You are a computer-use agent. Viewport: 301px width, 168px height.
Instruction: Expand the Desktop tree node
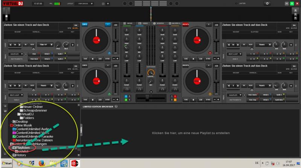[11, 122]
